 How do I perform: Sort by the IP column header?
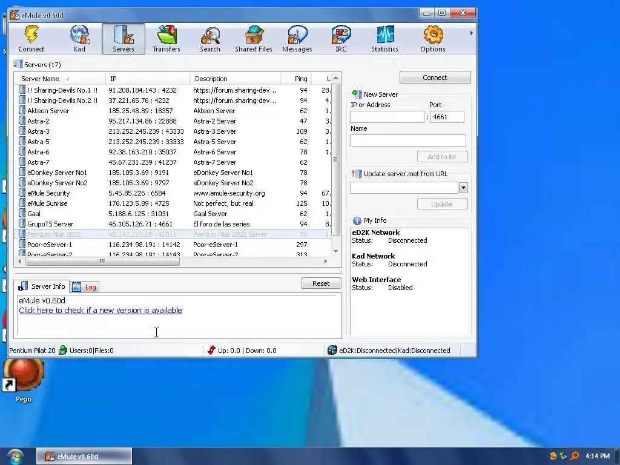coord(148,79)
